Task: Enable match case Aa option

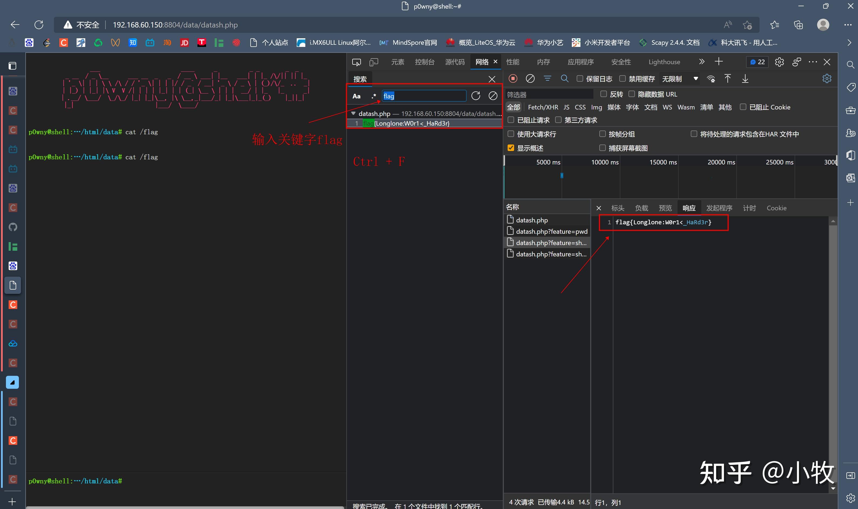Action: pos(356,96)
